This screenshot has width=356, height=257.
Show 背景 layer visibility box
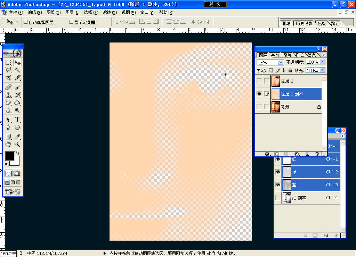click(259, 107)
